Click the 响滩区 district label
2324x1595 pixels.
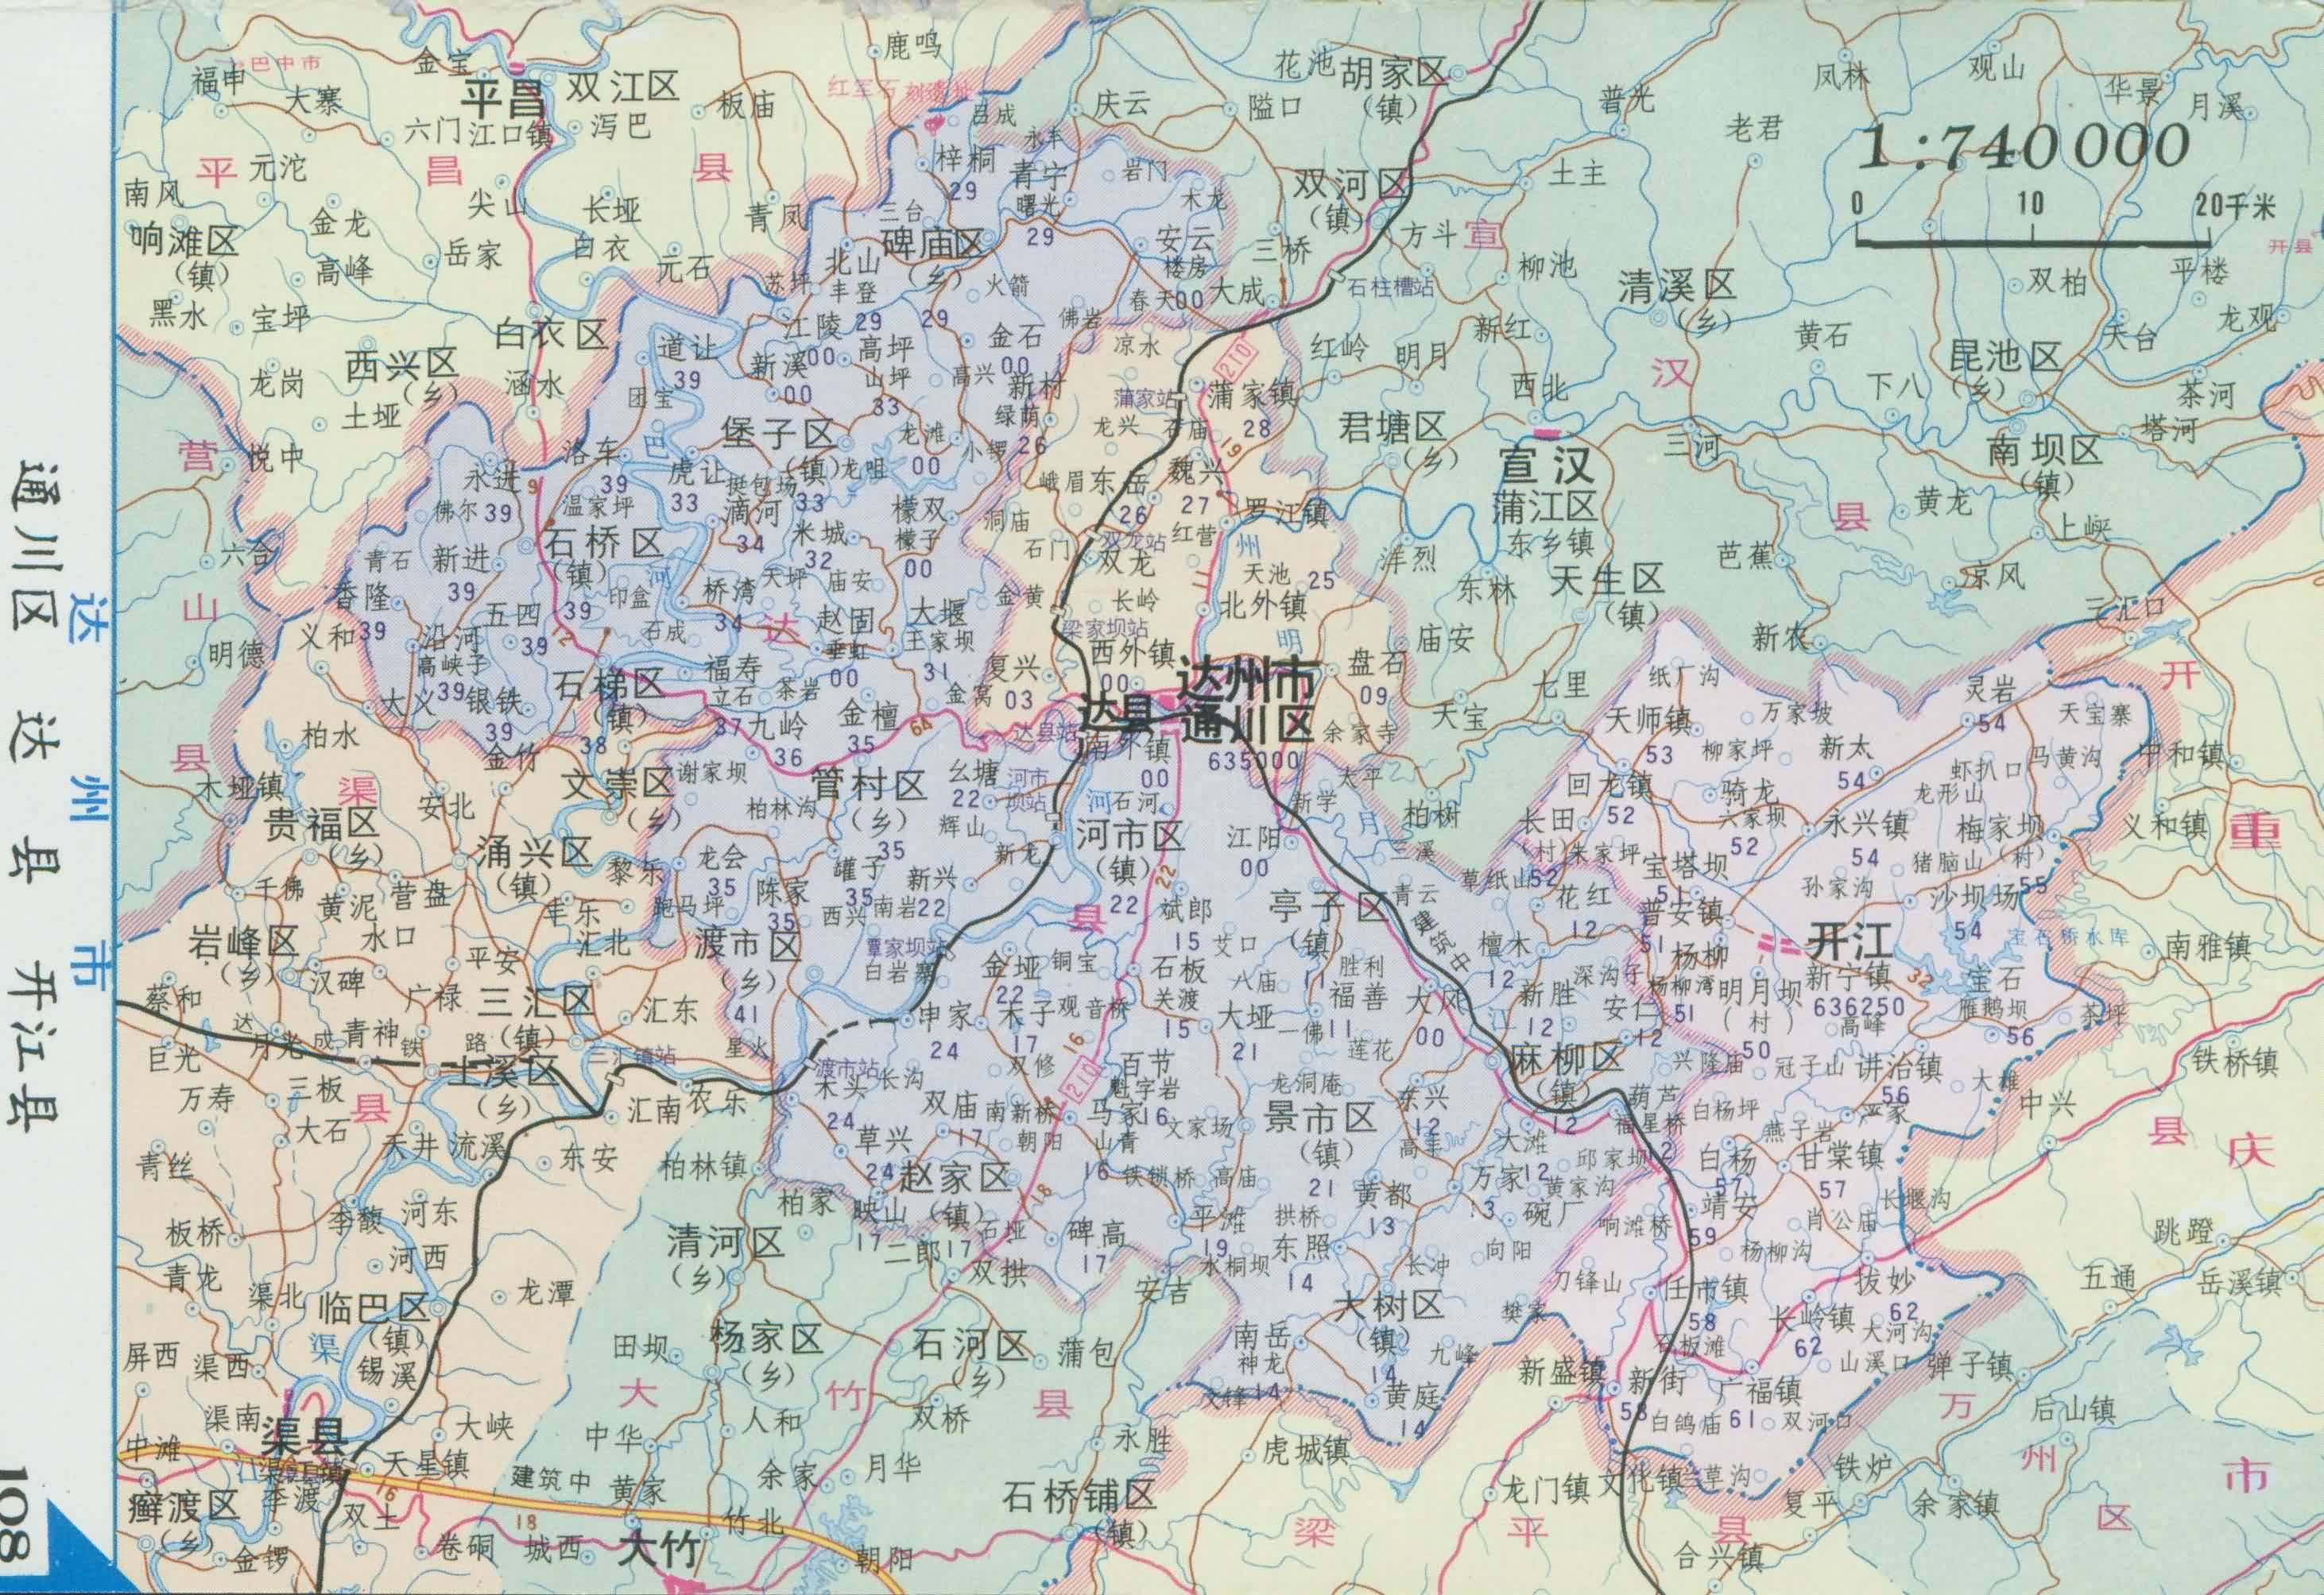[183, 240]
